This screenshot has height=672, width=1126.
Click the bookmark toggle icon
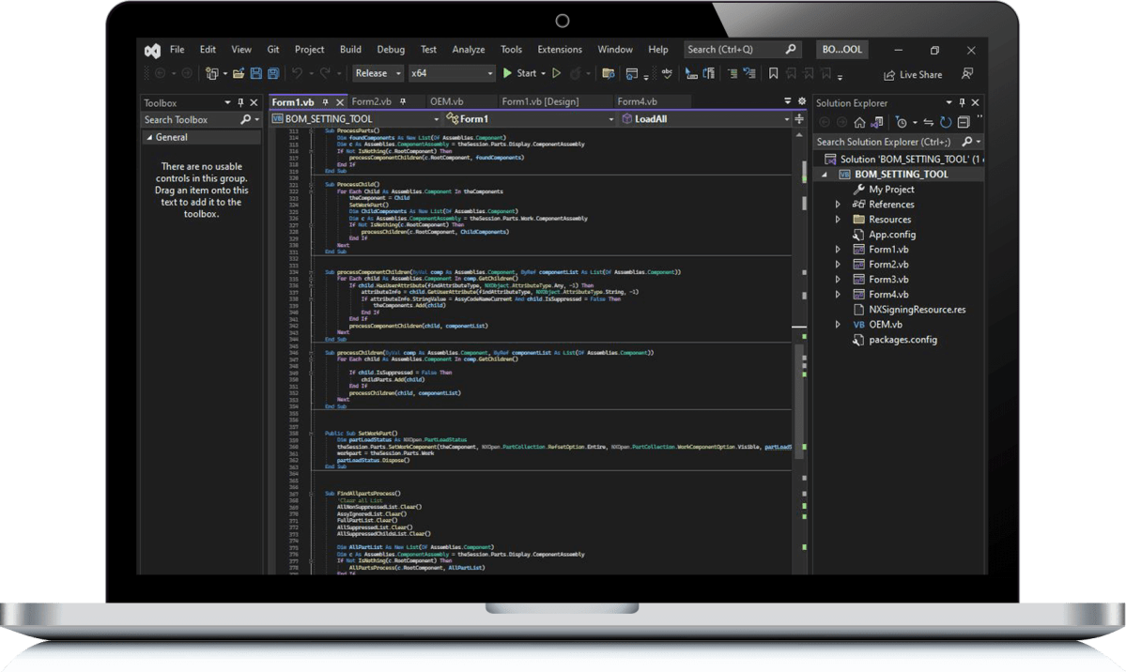click(774, 73)
